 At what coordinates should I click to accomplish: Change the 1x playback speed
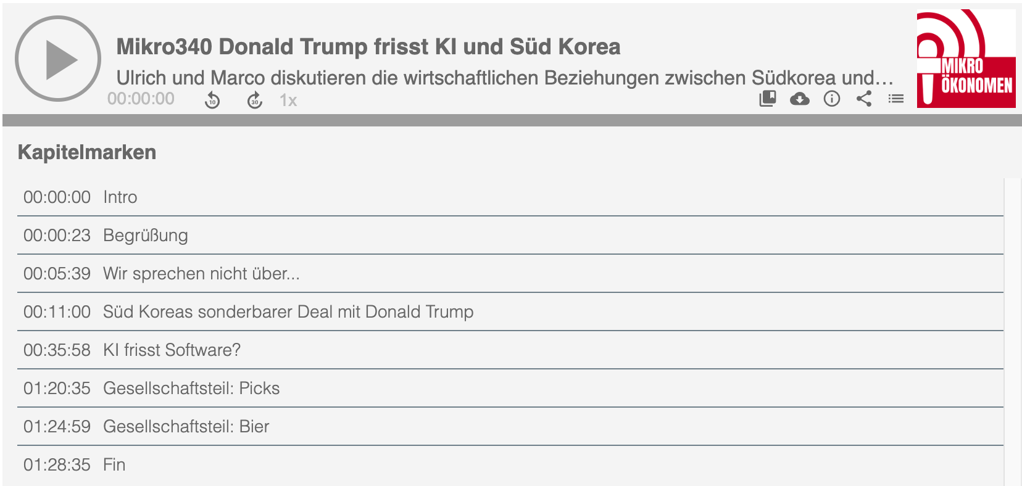[x=288, y=101]
